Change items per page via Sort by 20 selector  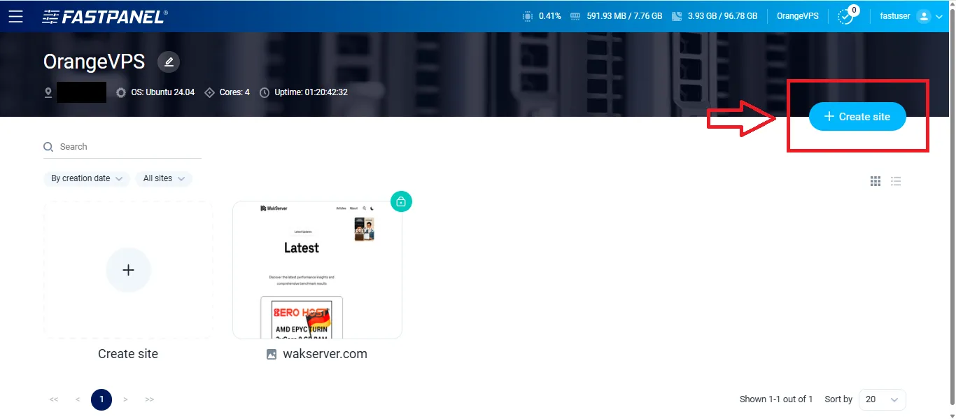882,399
